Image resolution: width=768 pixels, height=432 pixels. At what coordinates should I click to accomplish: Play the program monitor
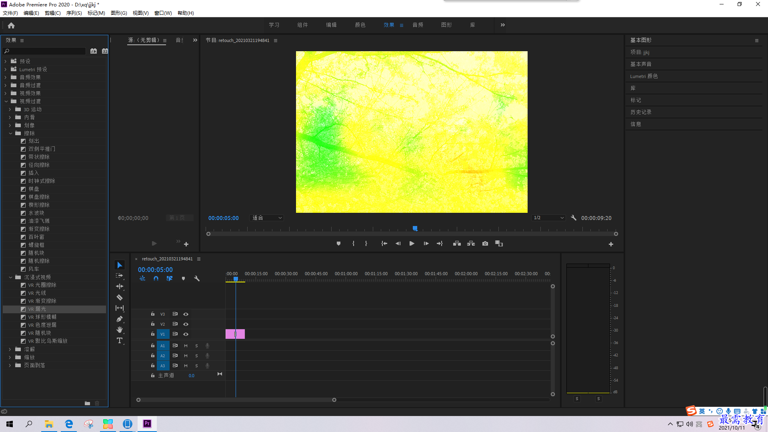tap(412, 244)
